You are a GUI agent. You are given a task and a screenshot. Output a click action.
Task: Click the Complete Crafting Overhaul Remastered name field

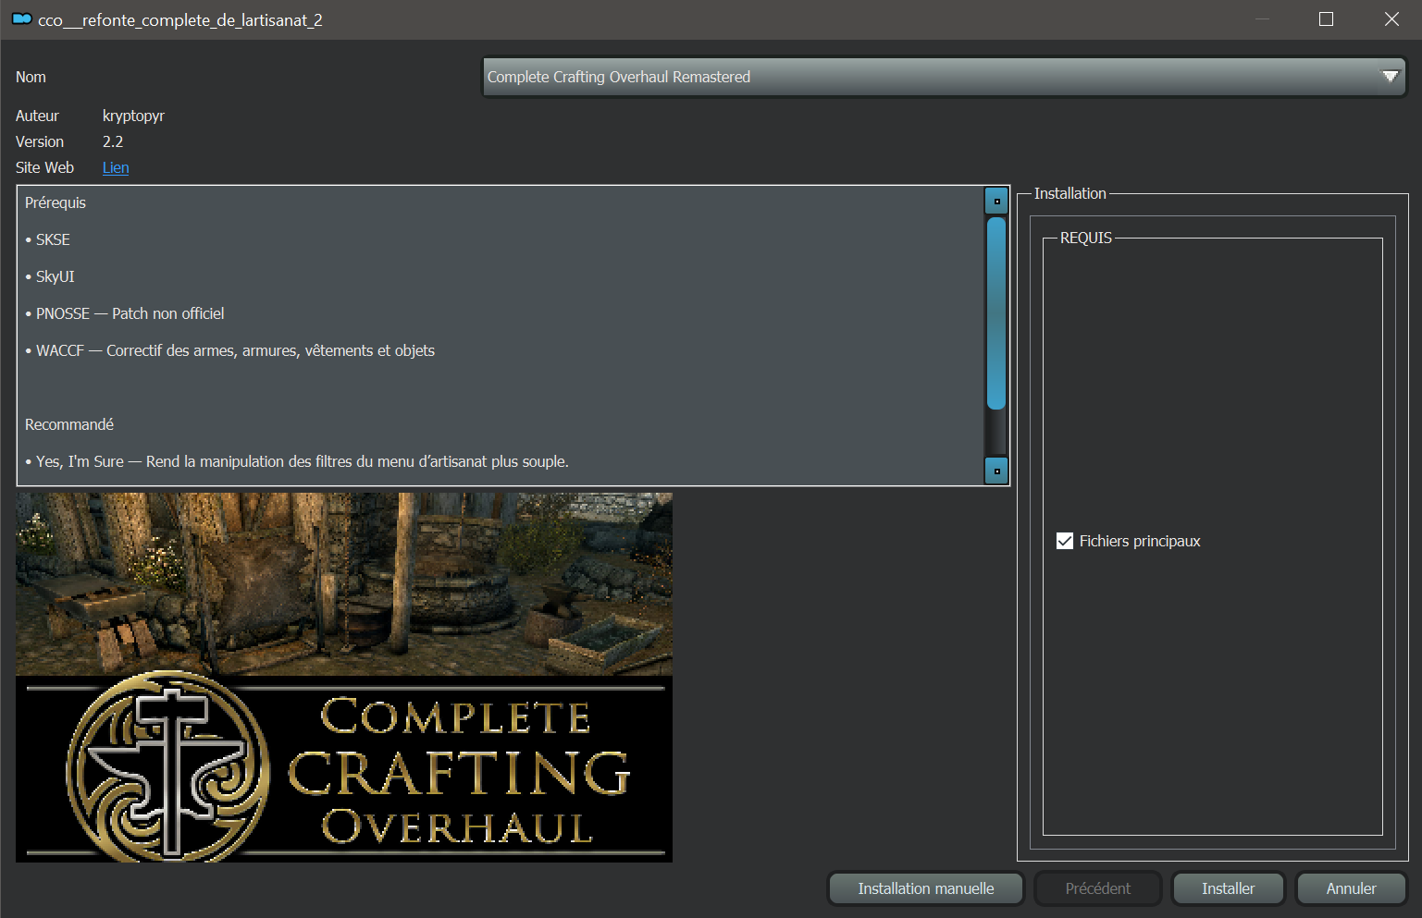[944, 77]
